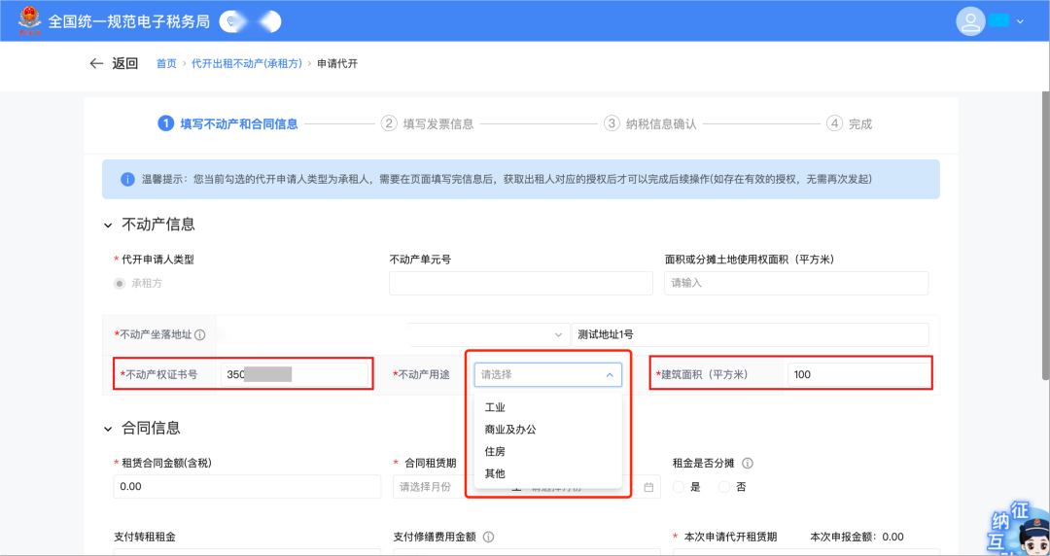Click the 测试地址1号 address field
Viewport: 1050px width, 556px height.
tap(750, 334)
